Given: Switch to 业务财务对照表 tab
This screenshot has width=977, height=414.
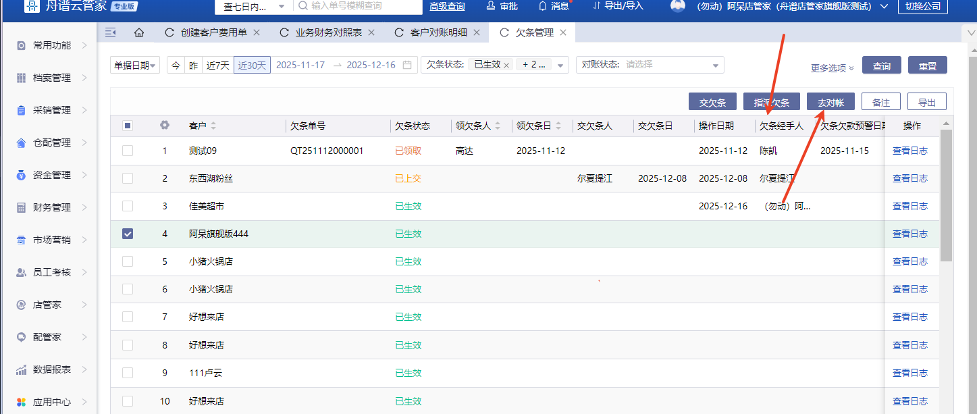Looking at the screenshot, I should [328, 32].
